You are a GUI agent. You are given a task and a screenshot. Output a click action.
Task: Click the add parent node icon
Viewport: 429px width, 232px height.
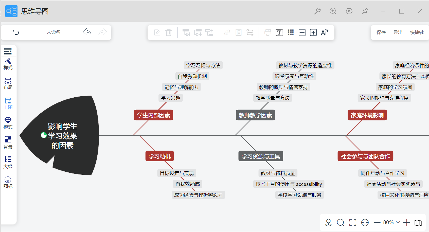pos(209,32)
